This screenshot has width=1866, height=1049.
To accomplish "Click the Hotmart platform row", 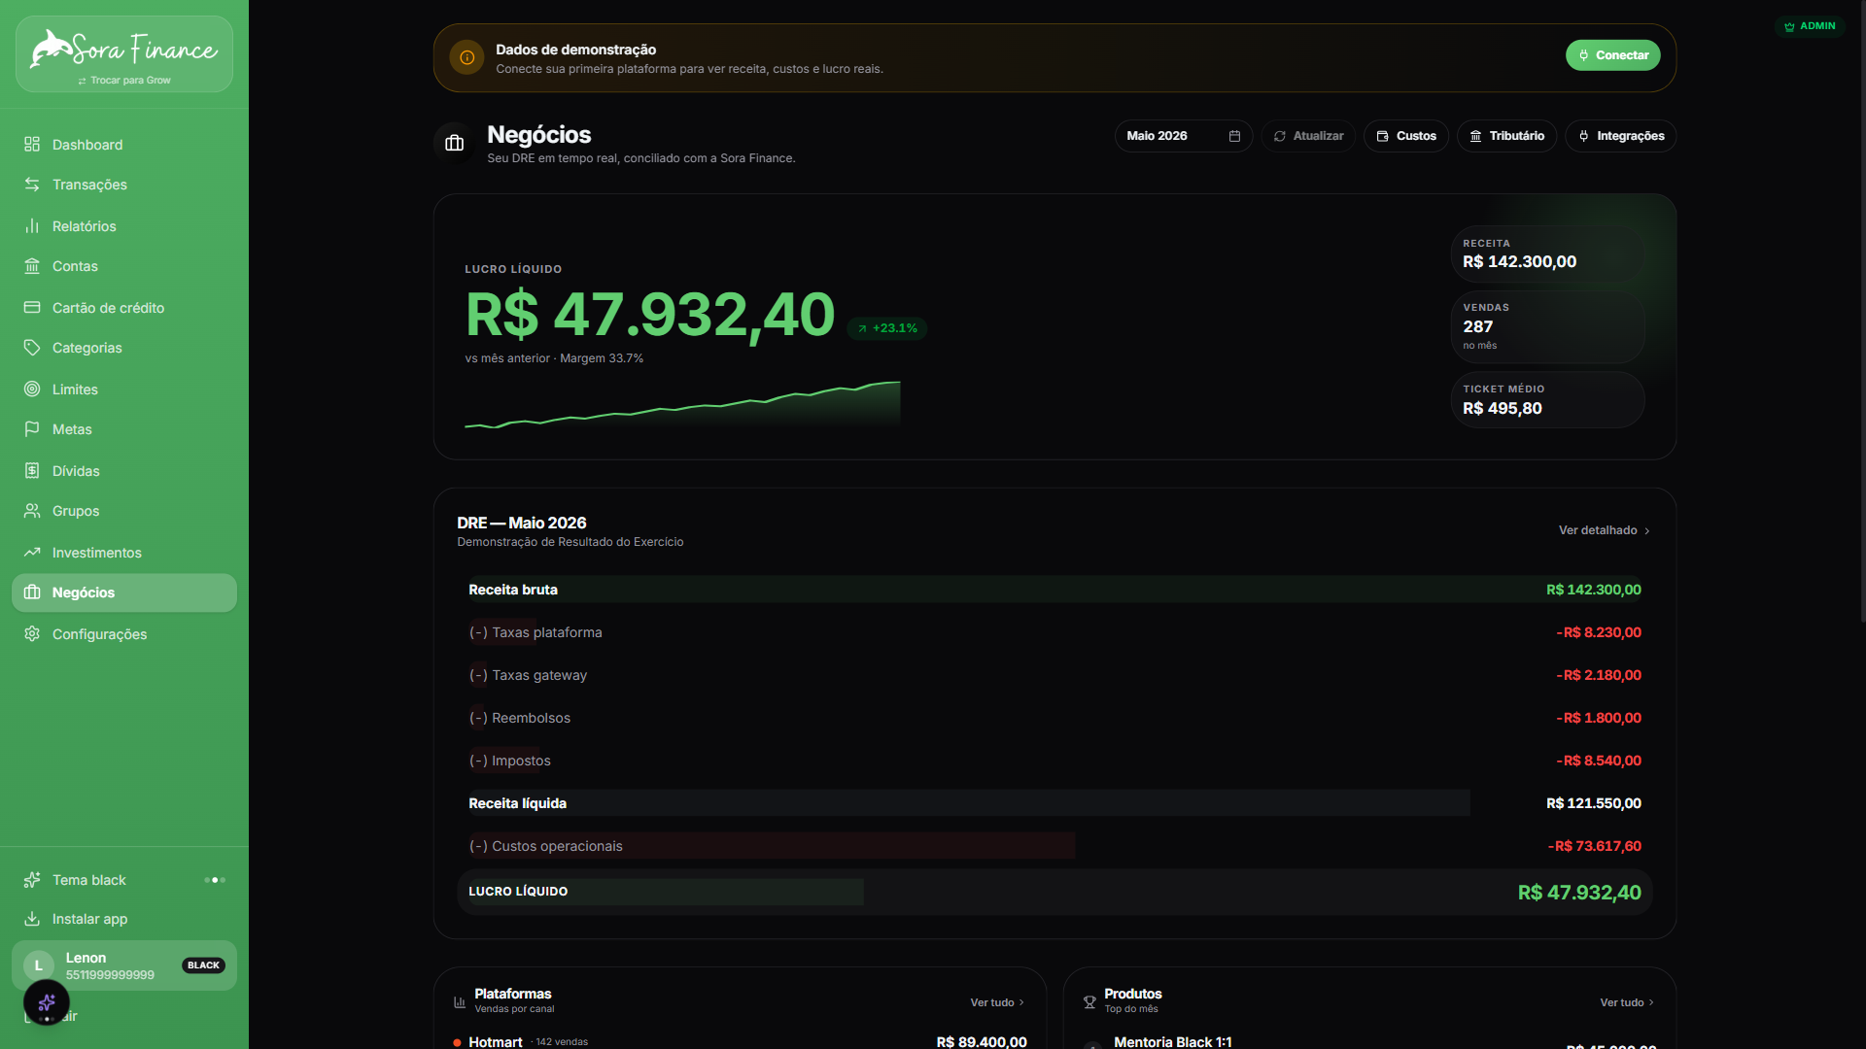I will [740, 1041].
